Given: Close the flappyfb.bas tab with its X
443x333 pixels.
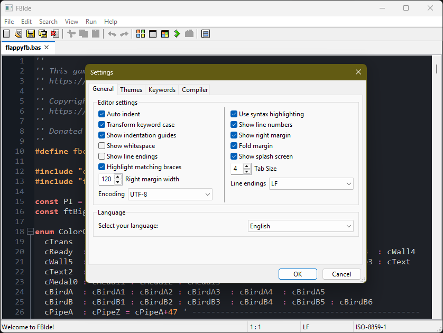Looking at the screenshot, I should click(x=47, y=48).
